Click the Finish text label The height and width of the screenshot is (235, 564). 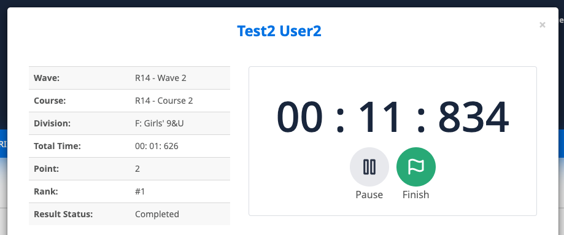[x=416, y=195]
